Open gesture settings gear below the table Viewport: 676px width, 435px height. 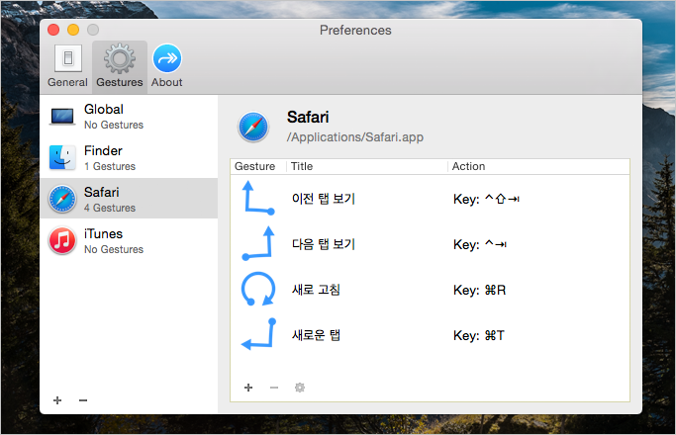coord(300,388)
